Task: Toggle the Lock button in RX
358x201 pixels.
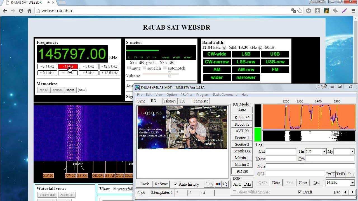Action: click(145, 184)
